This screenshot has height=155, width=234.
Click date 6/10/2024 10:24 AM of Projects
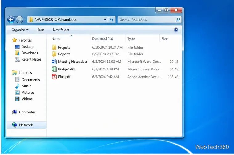[107, 47]
